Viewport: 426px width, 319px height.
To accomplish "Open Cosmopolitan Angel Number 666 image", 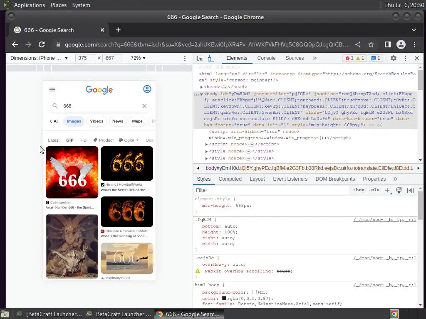I will point(72,172).
